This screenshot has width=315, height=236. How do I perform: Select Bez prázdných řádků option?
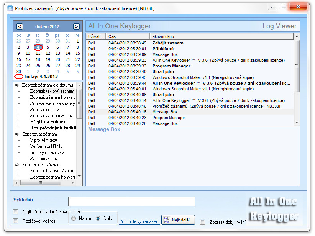point(53,128)
